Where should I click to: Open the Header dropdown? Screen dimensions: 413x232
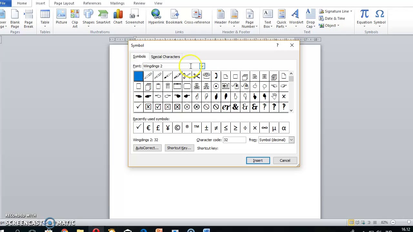(x=221, y=19)
